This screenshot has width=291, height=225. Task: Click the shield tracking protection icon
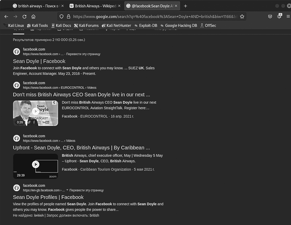(61, 17)
